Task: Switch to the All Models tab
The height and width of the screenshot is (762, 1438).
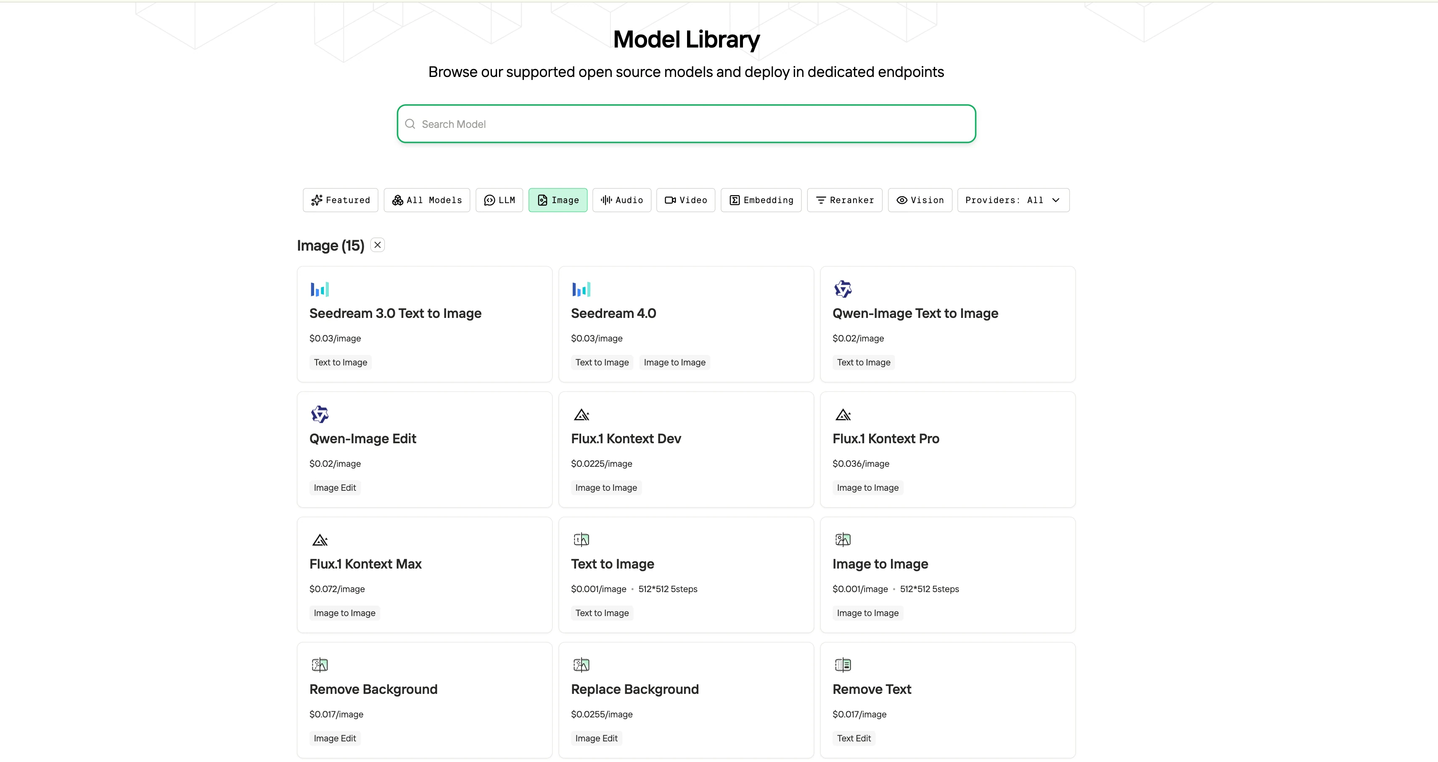Action: 427,200
